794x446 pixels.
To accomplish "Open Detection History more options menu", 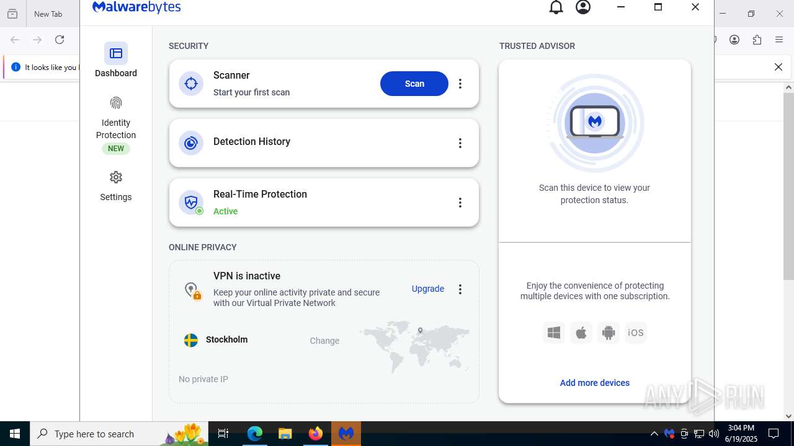I will coord(460,143).
